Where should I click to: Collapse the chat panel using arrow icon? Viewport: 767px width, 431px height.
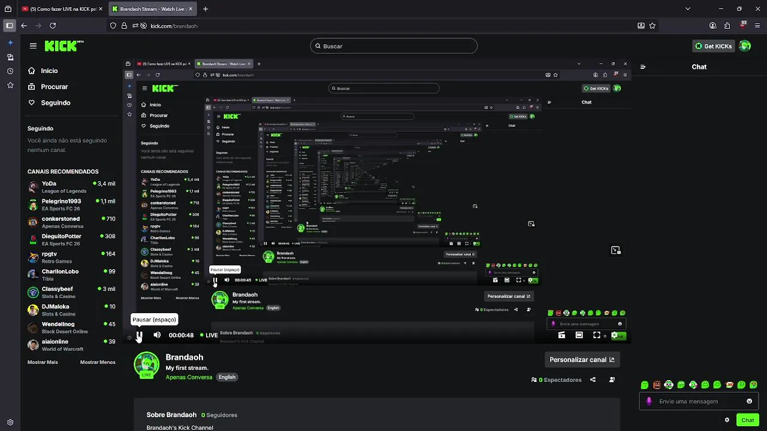(x=642, y=67)
